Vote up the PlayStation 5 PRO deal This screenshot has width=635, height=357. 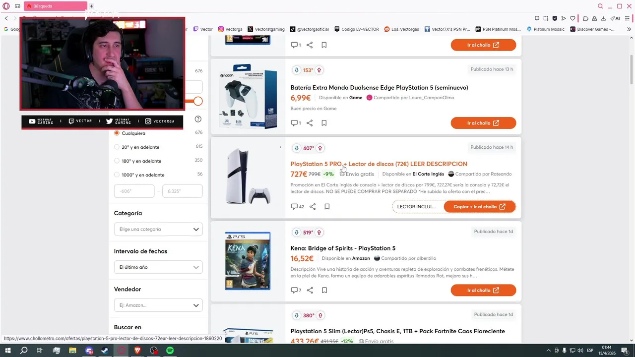click(x=320, y=148)
